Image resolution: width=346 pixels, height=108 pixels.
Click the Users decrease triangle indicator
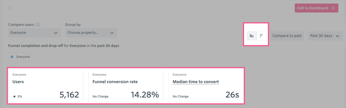(14, 97)
